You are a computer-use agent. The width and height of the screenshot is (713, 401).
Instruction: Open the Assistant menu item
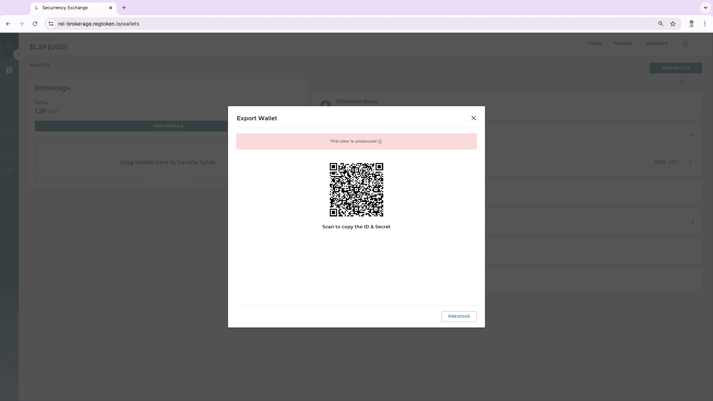click(657, 43)
